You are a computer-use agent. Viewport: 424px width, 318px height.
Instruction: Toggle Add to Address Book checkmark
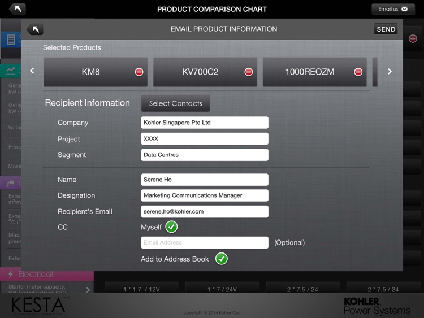pos(222,259)
